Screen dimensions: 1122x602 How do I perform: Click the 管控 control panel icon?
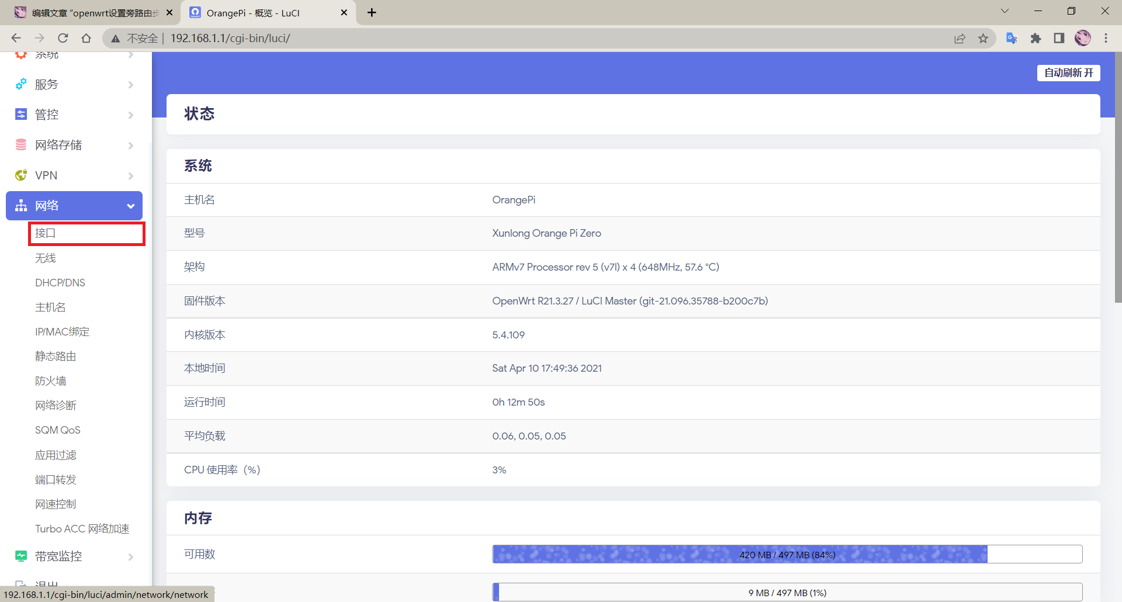pos(21,115)
